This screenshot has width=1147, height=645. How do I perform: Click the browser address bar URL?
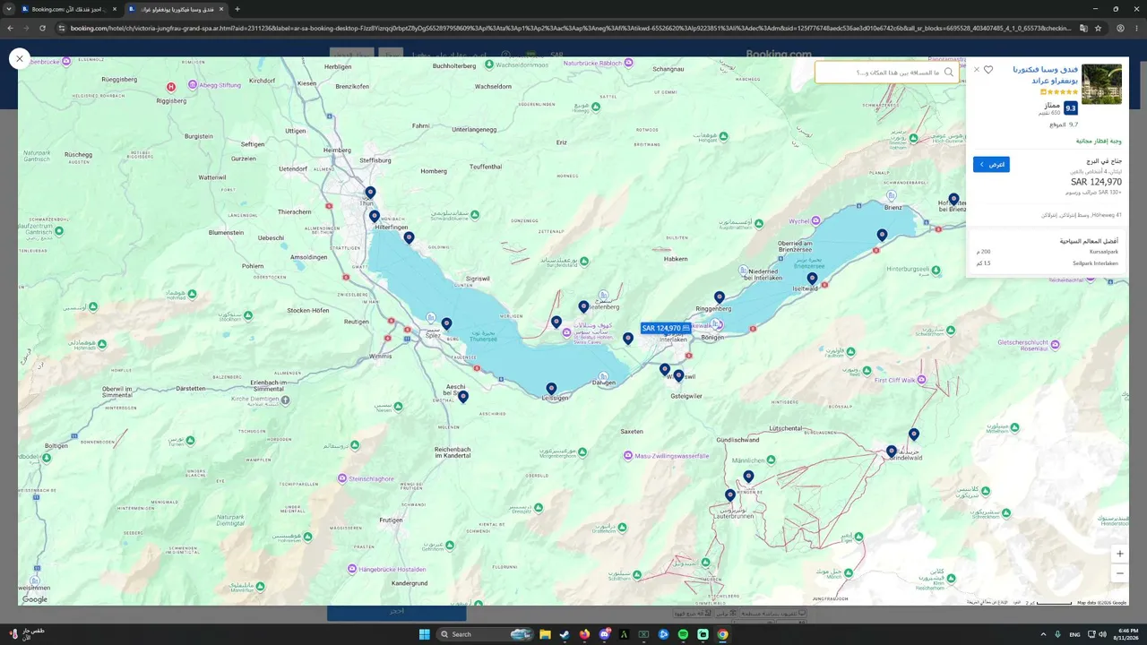[x=570, y=28]
